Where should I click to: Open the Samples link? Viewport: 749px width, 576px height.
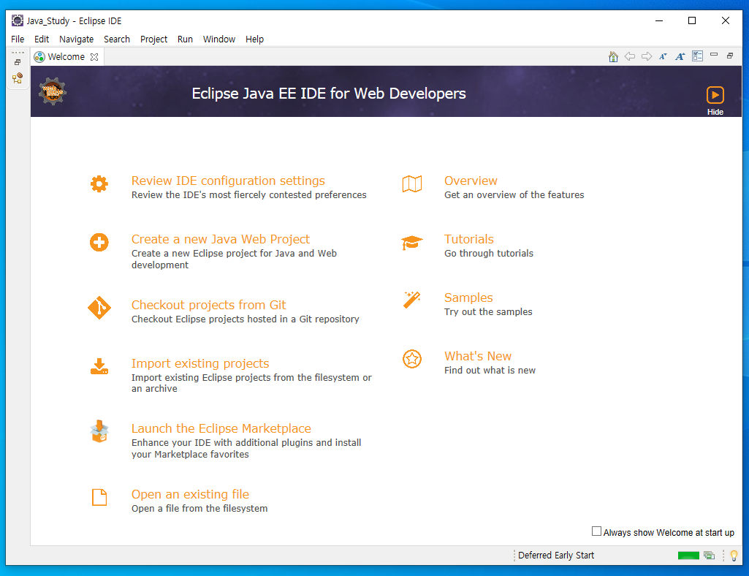point(468,298)
